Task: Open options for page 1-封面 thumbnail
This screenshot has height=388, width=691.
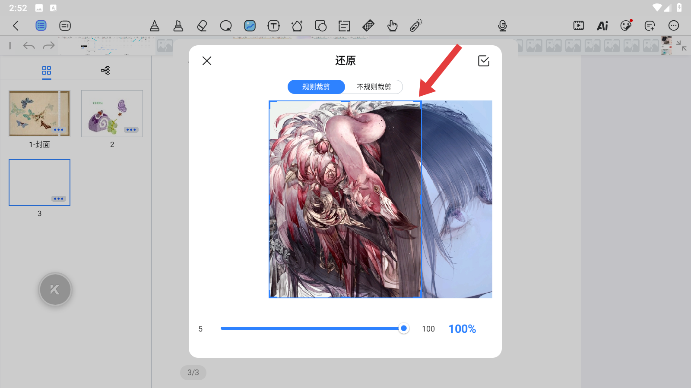Action: [x=59, y=130]
